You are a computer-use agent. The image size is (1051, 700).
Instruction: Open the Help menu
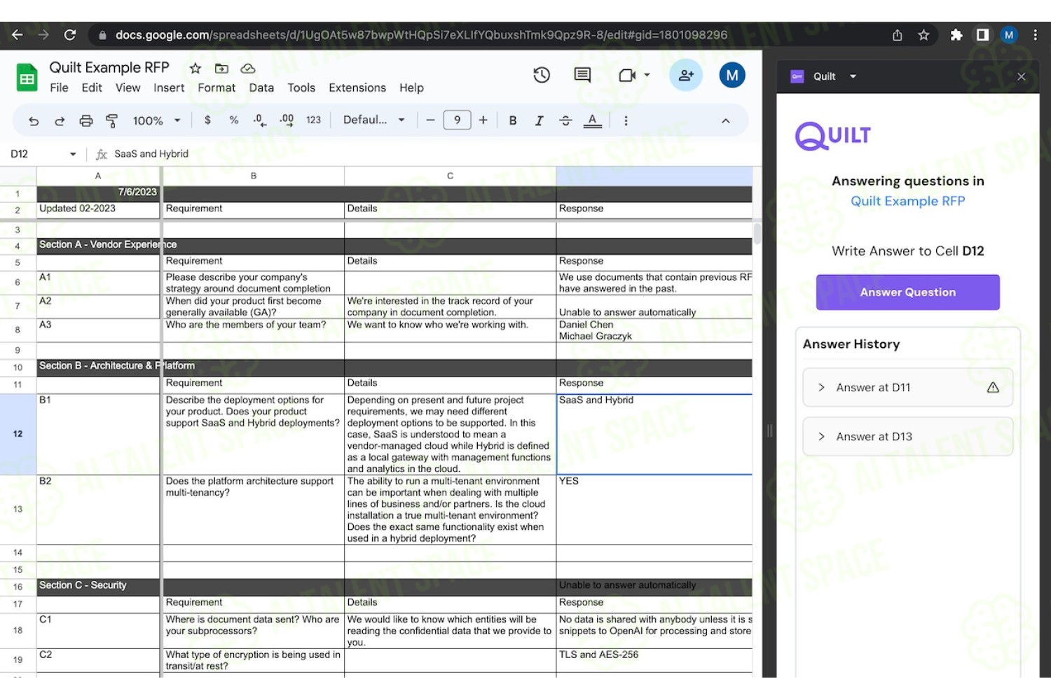click(411, 87)
